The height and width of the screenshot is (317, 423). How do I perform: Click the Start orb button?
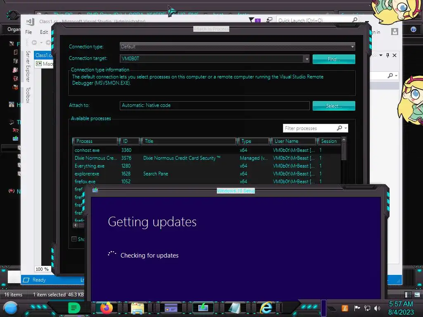tap(11, 308)
